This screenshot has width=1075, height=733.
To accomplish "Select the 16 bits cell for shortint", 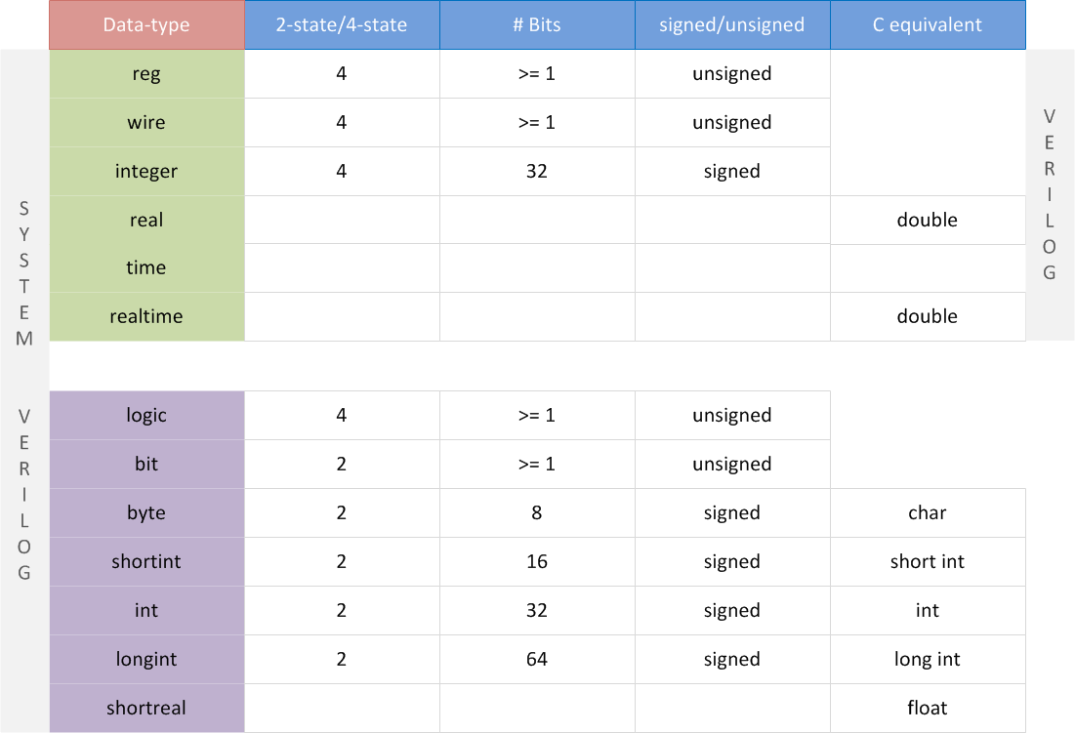I will [x=537, y=561].
